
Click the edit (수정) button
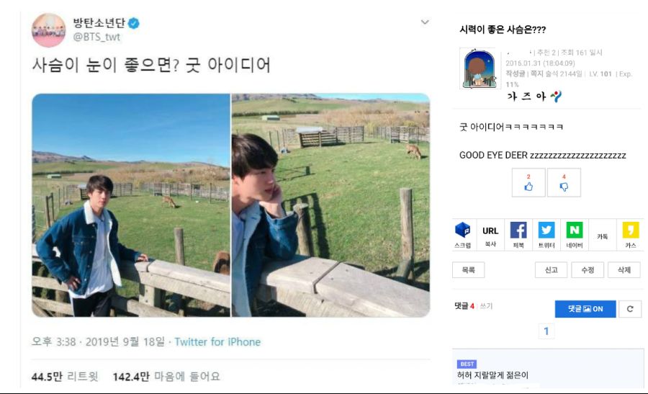(588, 270)
